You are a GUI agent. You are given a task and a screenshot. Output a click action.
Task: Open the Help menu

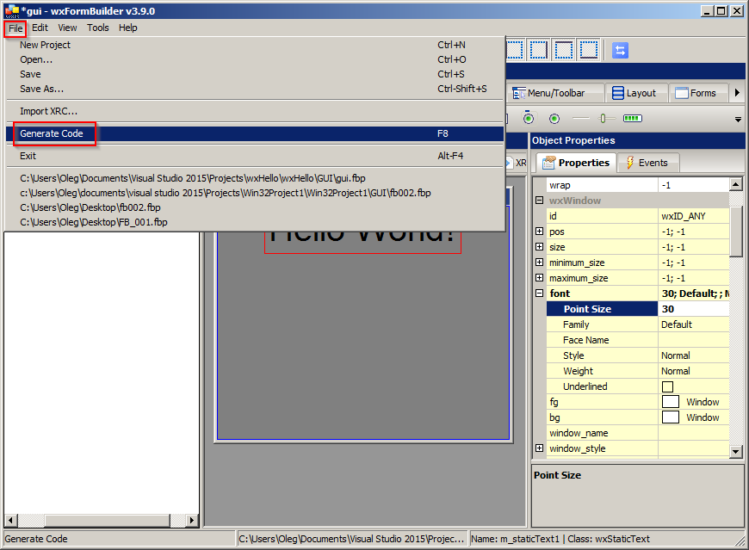128,28
